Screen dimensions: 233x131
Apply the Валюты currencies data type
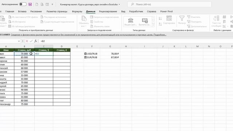click(x=145, y=22)
